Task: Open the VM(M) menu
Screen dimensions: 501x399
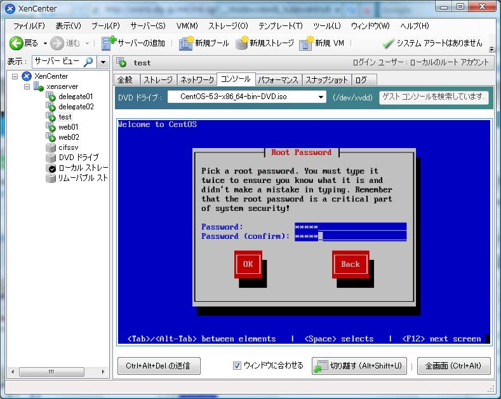Action: click(187, 26)
